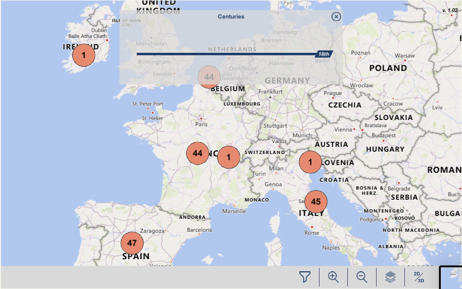462x289 pixels.
Task: Click the HUNGARY country label
Action: click(x=385, y=149)
